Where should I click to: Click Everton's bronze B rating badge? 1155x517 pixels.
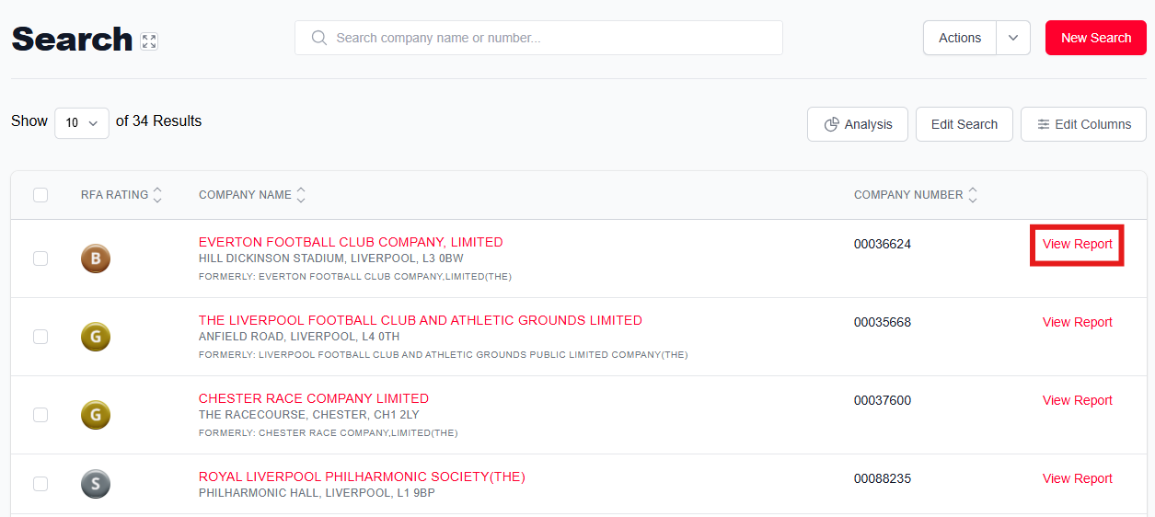pos(96,258)
